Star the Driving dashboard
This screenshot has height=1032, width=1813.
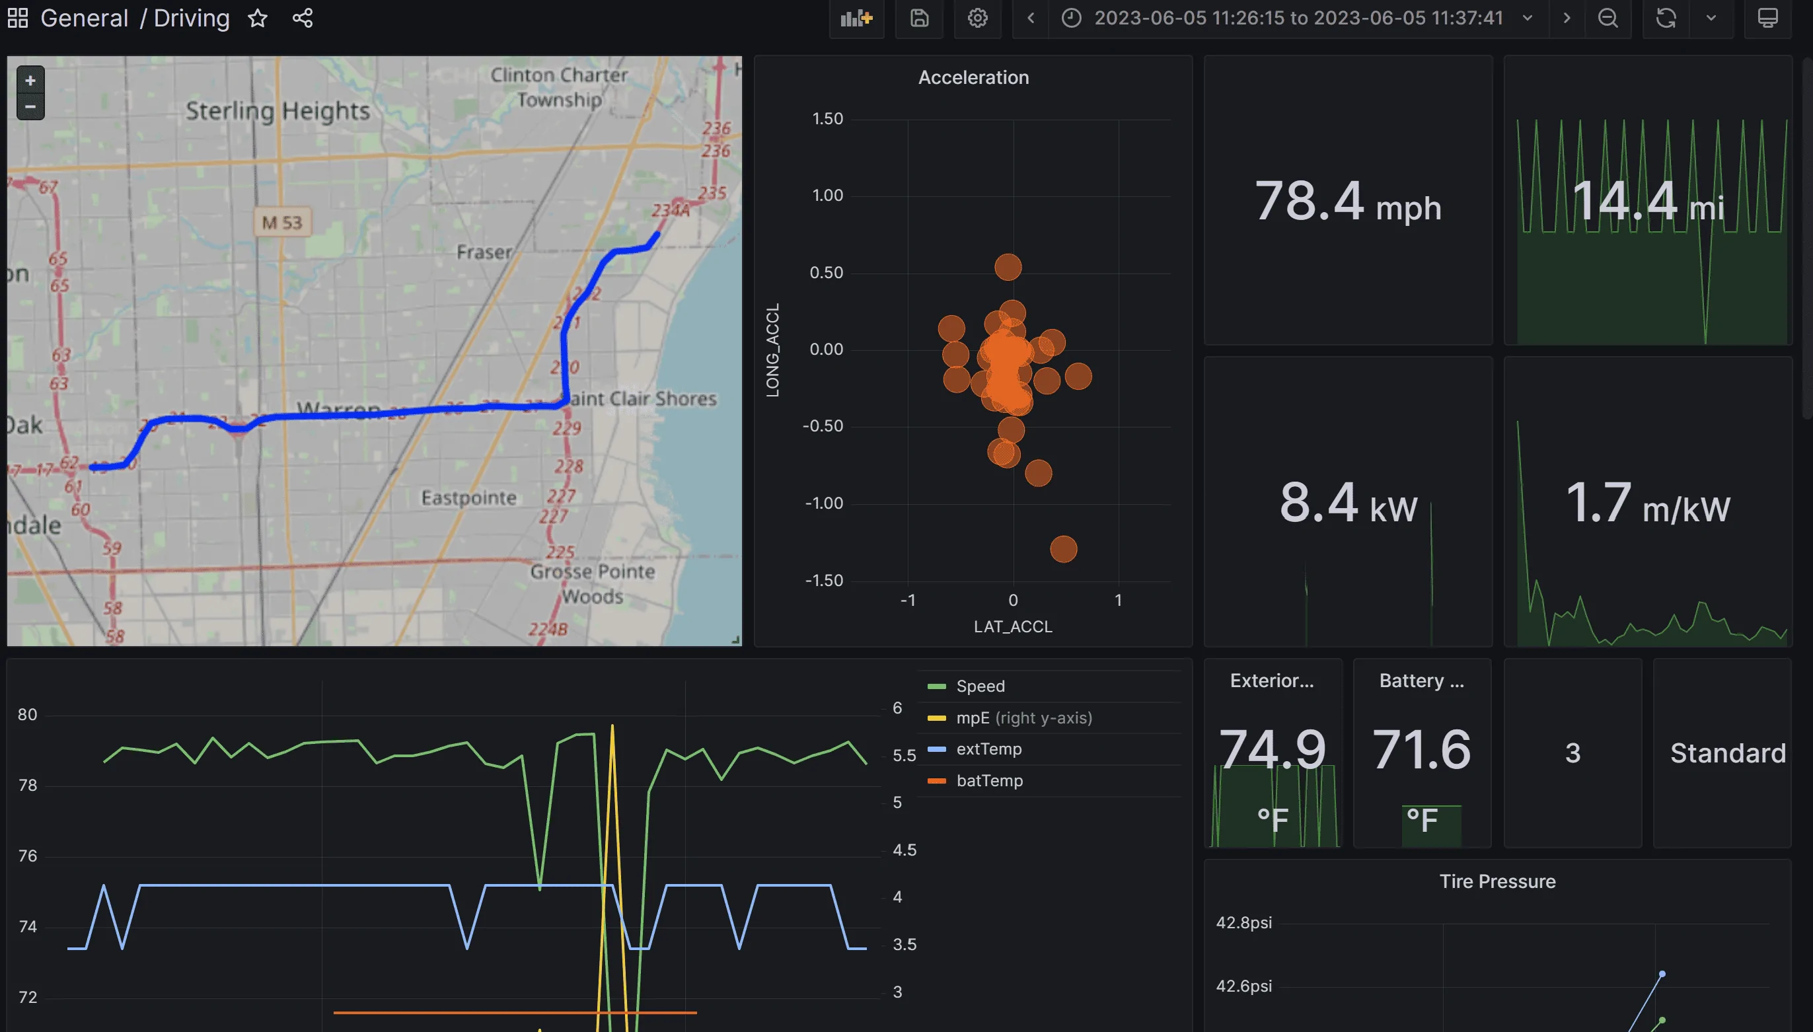(257, 18)
